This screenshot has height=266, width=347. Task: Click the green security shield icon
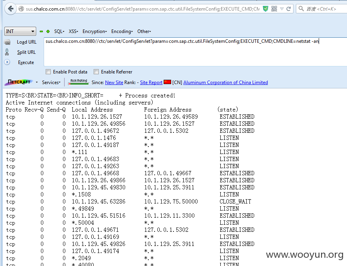pyautogui.click(x=265, y=9)
